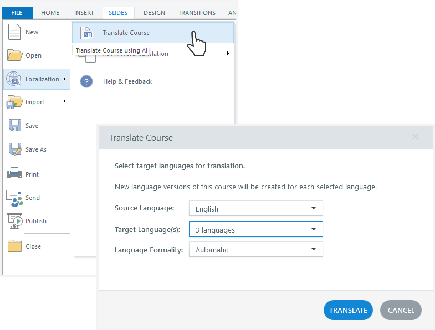435x330 pixels.
Task: Click the Save floppy disk icon
Action: (15, 125)
